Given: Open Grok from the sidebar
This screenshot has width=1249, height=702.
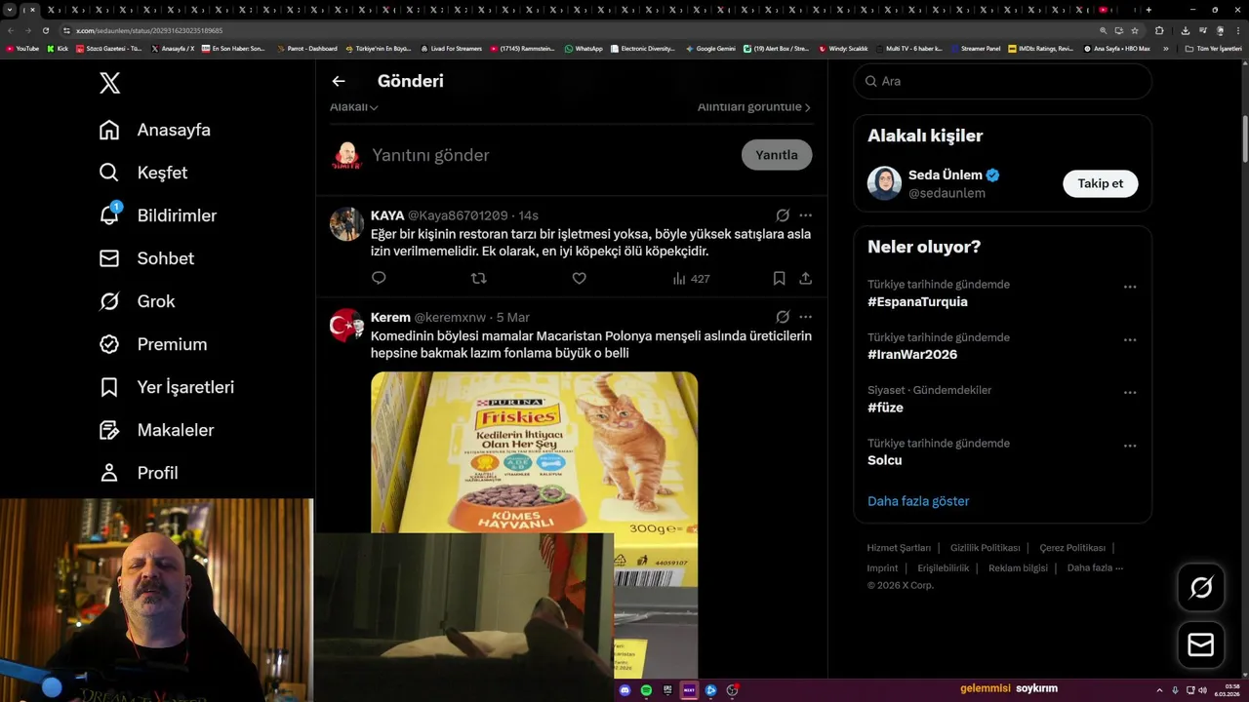Looking at the screenshot, I should (x=138, y=301).
